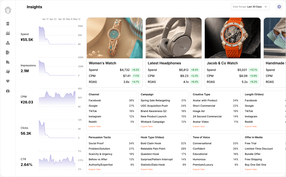Image resolution: width=286 pixels, height=177 pixels.
Task: Click the Insights page heading
Action: [34, 7]
